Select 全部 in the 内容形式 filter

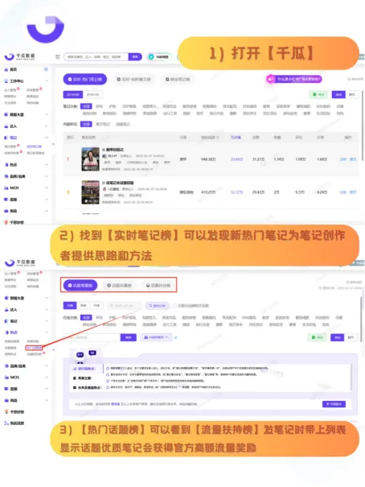point(86,124)
